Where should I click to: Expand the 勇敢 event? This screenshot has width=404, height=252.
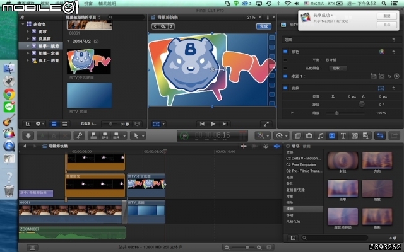28,31
